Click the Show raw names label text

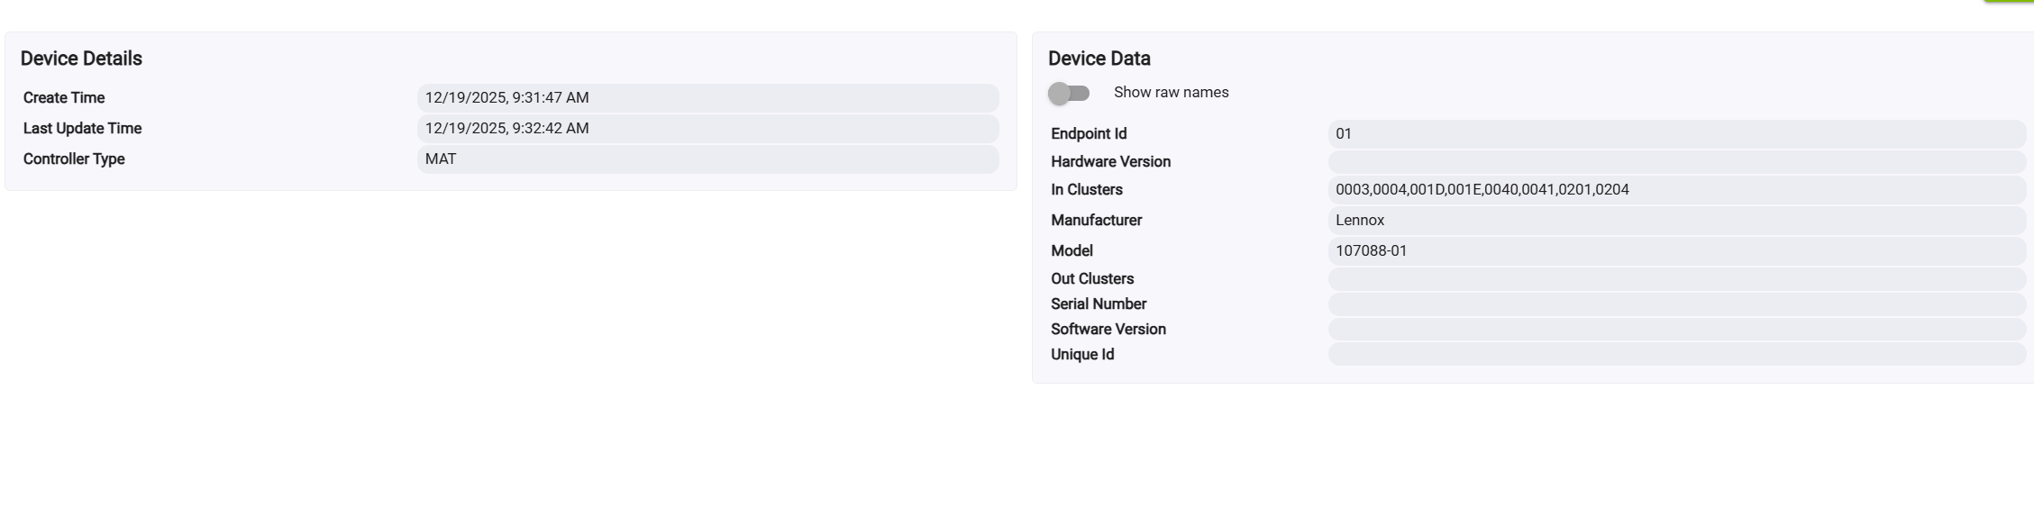pyautogui.click(x=1171, y=93)
